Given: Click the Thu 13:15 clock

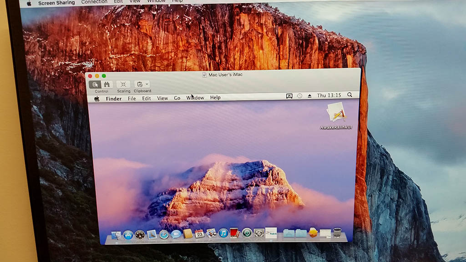Looking at the screenshot, I should [x=329, y=96].
